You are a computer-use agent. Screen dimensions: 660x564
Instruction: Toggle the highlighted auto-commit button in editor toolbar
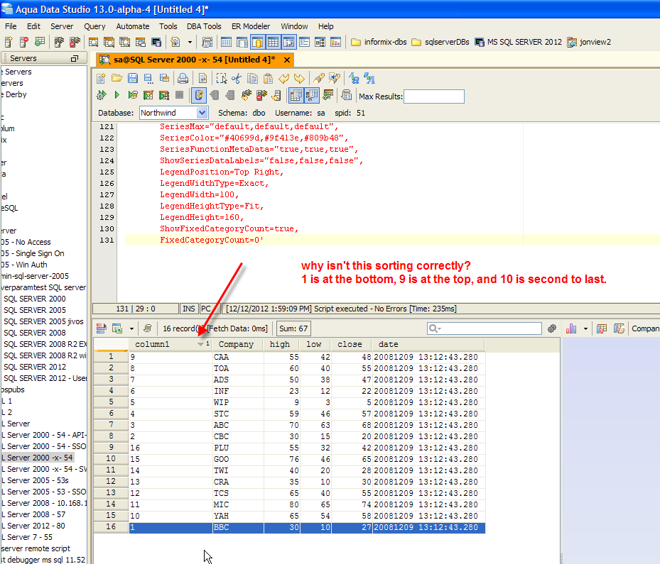[199, 95]
